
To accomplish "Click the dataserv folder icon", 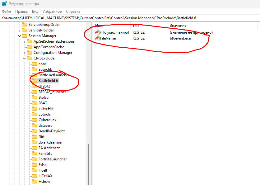I will pyautogui.click(x=35, y=126).
